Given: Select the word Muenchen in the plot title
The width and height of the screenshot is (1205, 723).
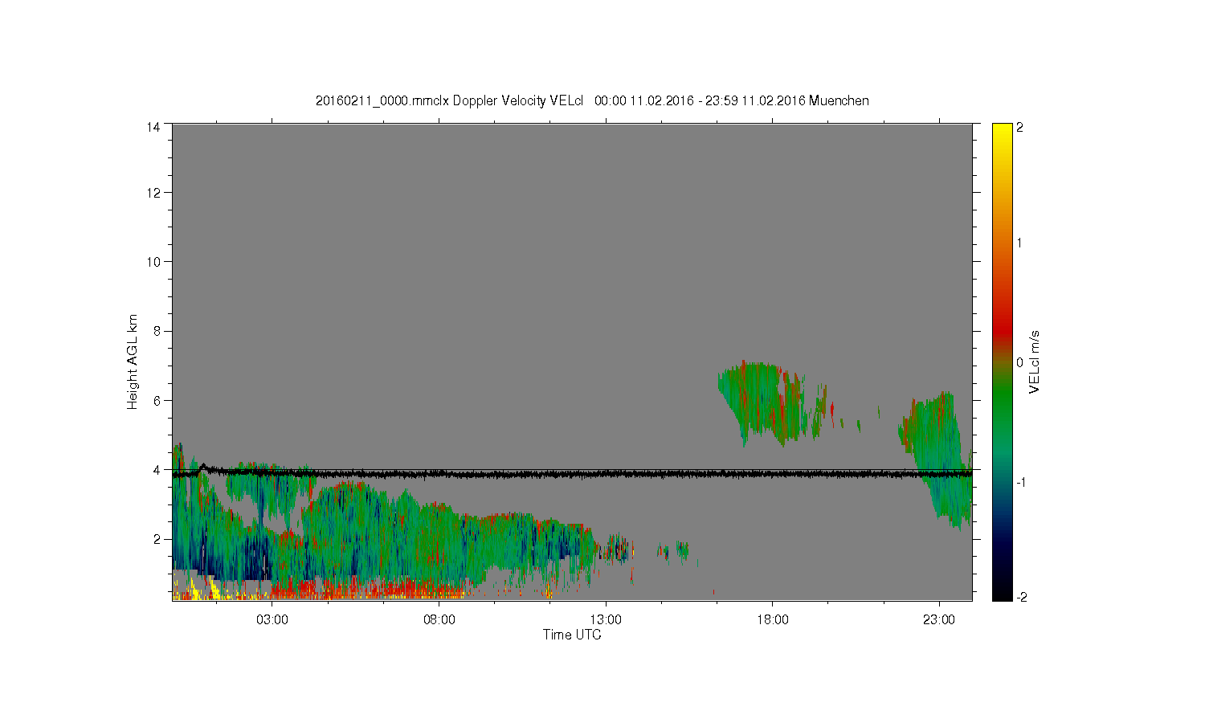Looking at the screenshot, I should click(x=839, y=100).
